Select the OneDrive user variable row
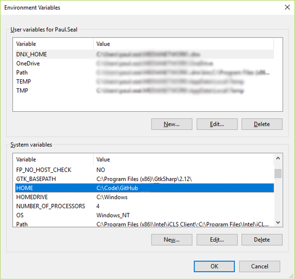 [28, 63]
